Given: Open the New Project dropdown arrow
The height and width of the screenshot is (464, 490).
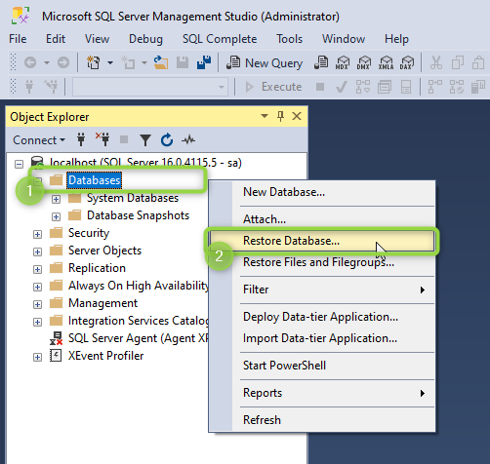Looking at the screenshot, I should (x=110, y=62).
